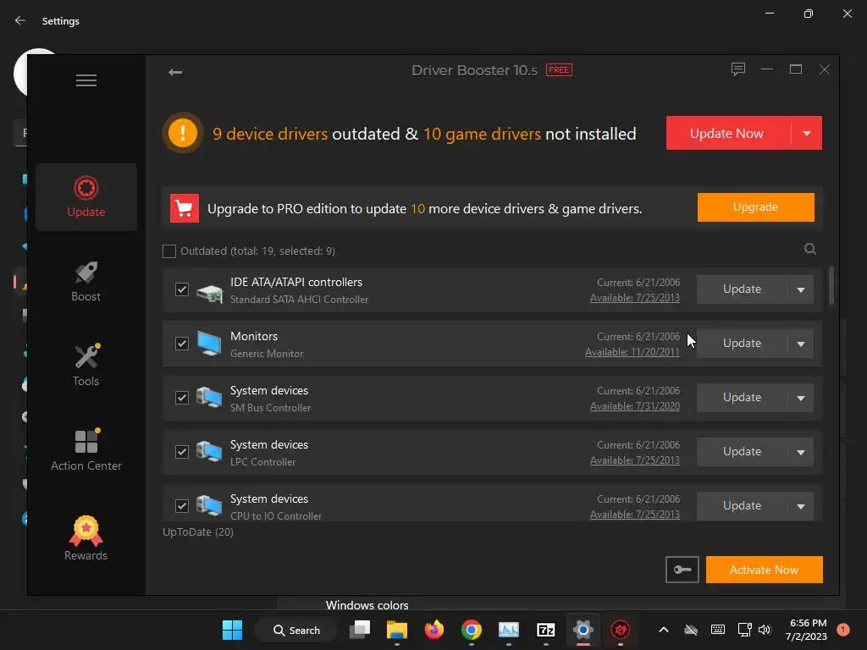Click the orange Upgrade button
The image size is (867, 650).
point(755,207)
